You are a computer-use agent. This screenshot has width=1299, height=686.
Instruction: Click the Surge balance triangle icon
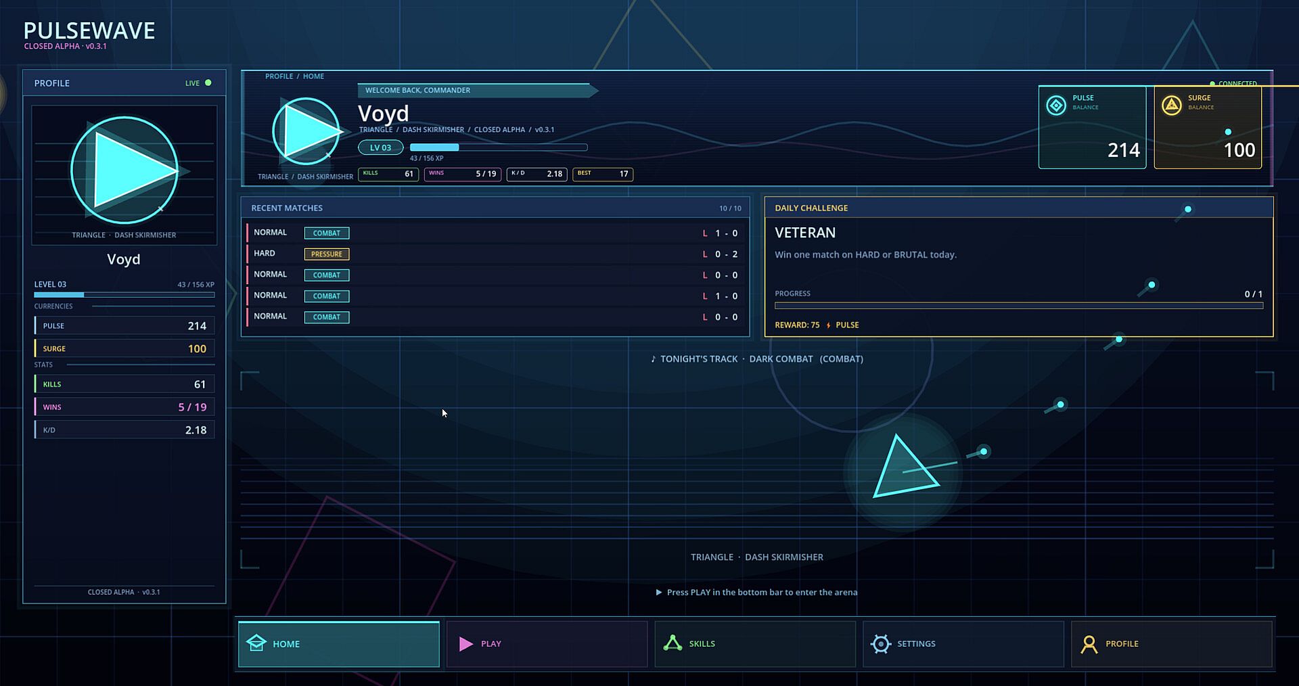[x=1172, y=106]
